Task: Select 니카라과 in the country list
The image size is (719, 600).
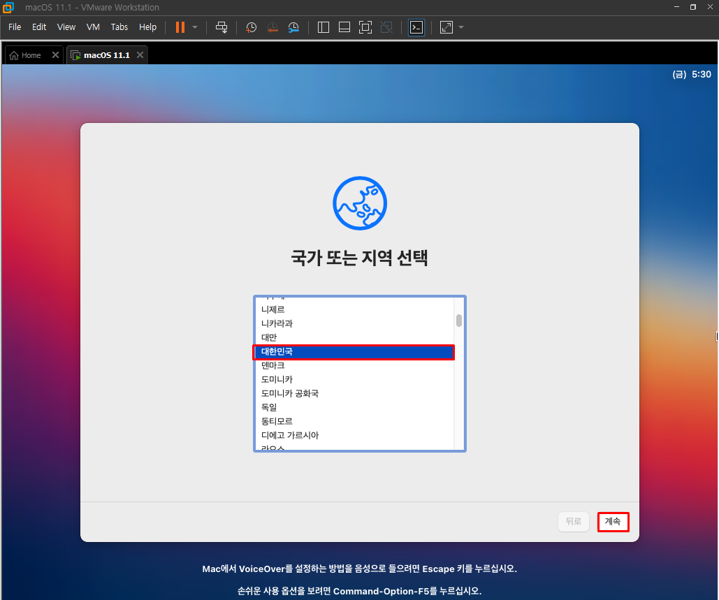Action: (x=354, y=323)
